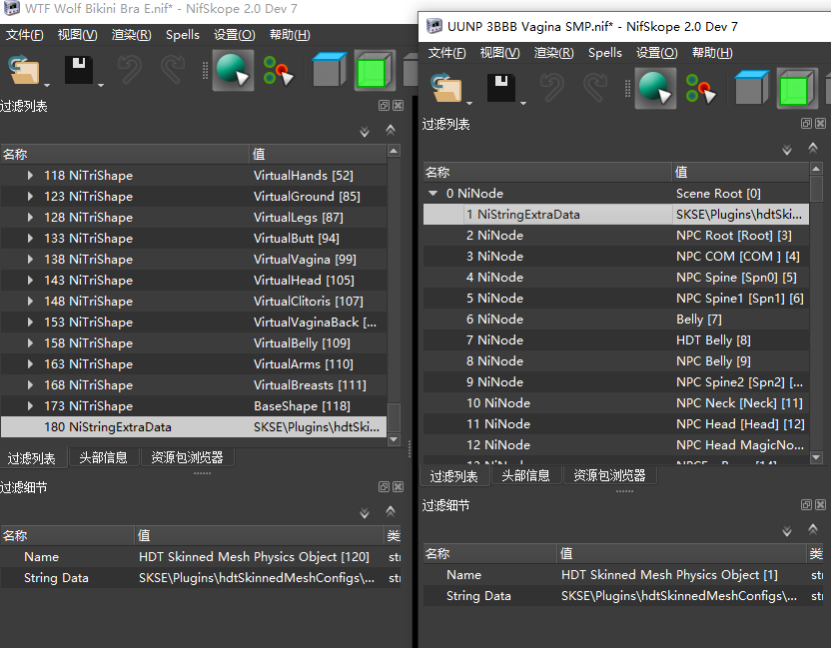Click String Data value in left details panel
This screenshot has width=831, height=648.
pos(257,578)
